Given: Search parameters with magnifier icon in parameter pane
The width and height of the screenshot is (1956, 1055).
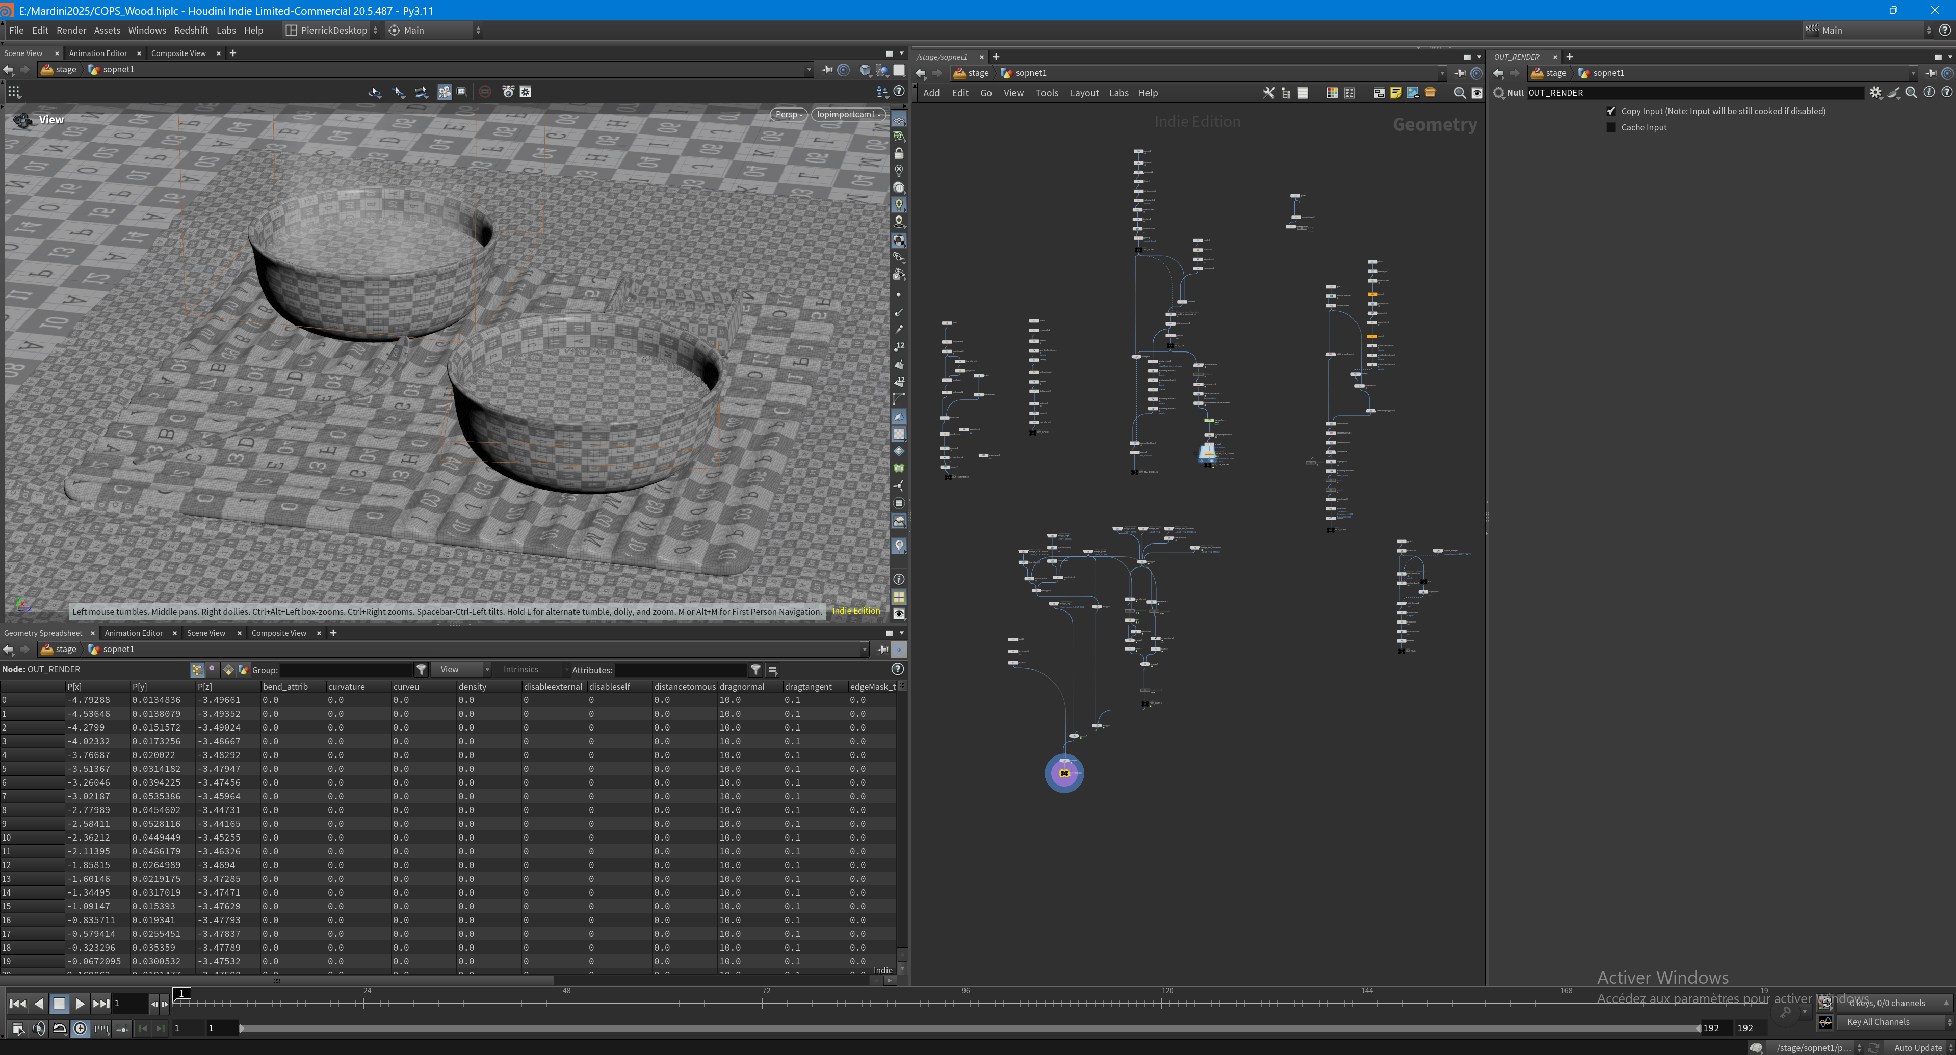Looking at the screenshot, I should coord(1911,93).
